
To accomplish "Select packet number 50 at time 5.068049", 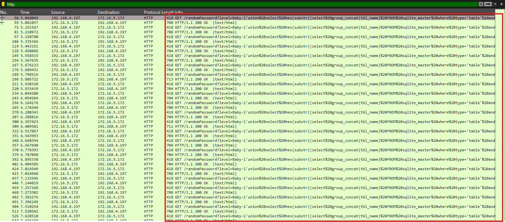I will pos(248,18).
